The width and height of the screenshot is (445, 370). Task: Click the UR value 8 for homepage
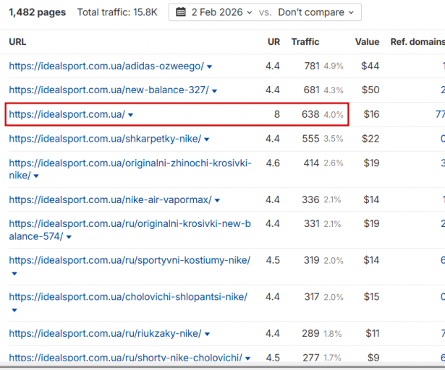click(277, 114)
